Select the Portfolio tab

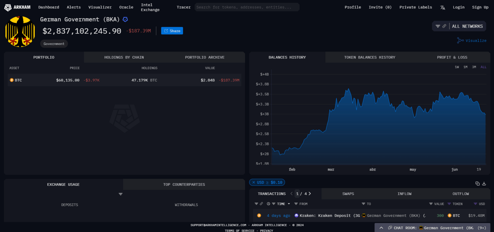pos(44,57)
